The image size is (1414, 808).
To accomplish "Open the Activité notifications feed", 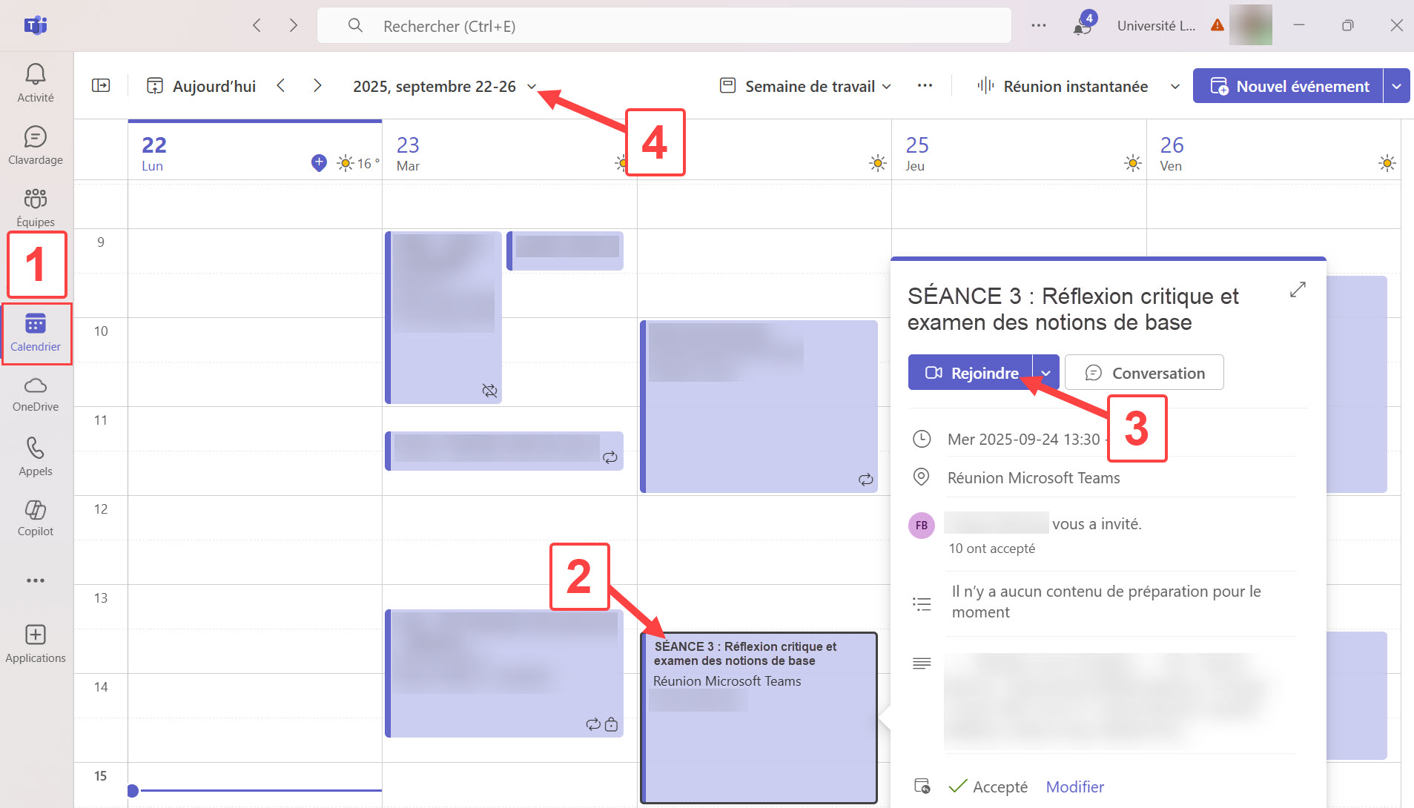I will coord(36,83).
